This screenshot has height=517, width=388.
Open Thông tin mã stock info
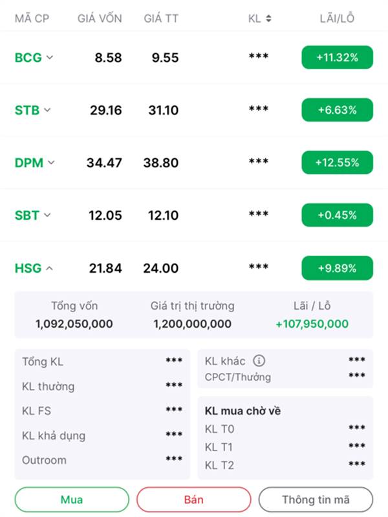pyautogui.click(x=316, y=500)
